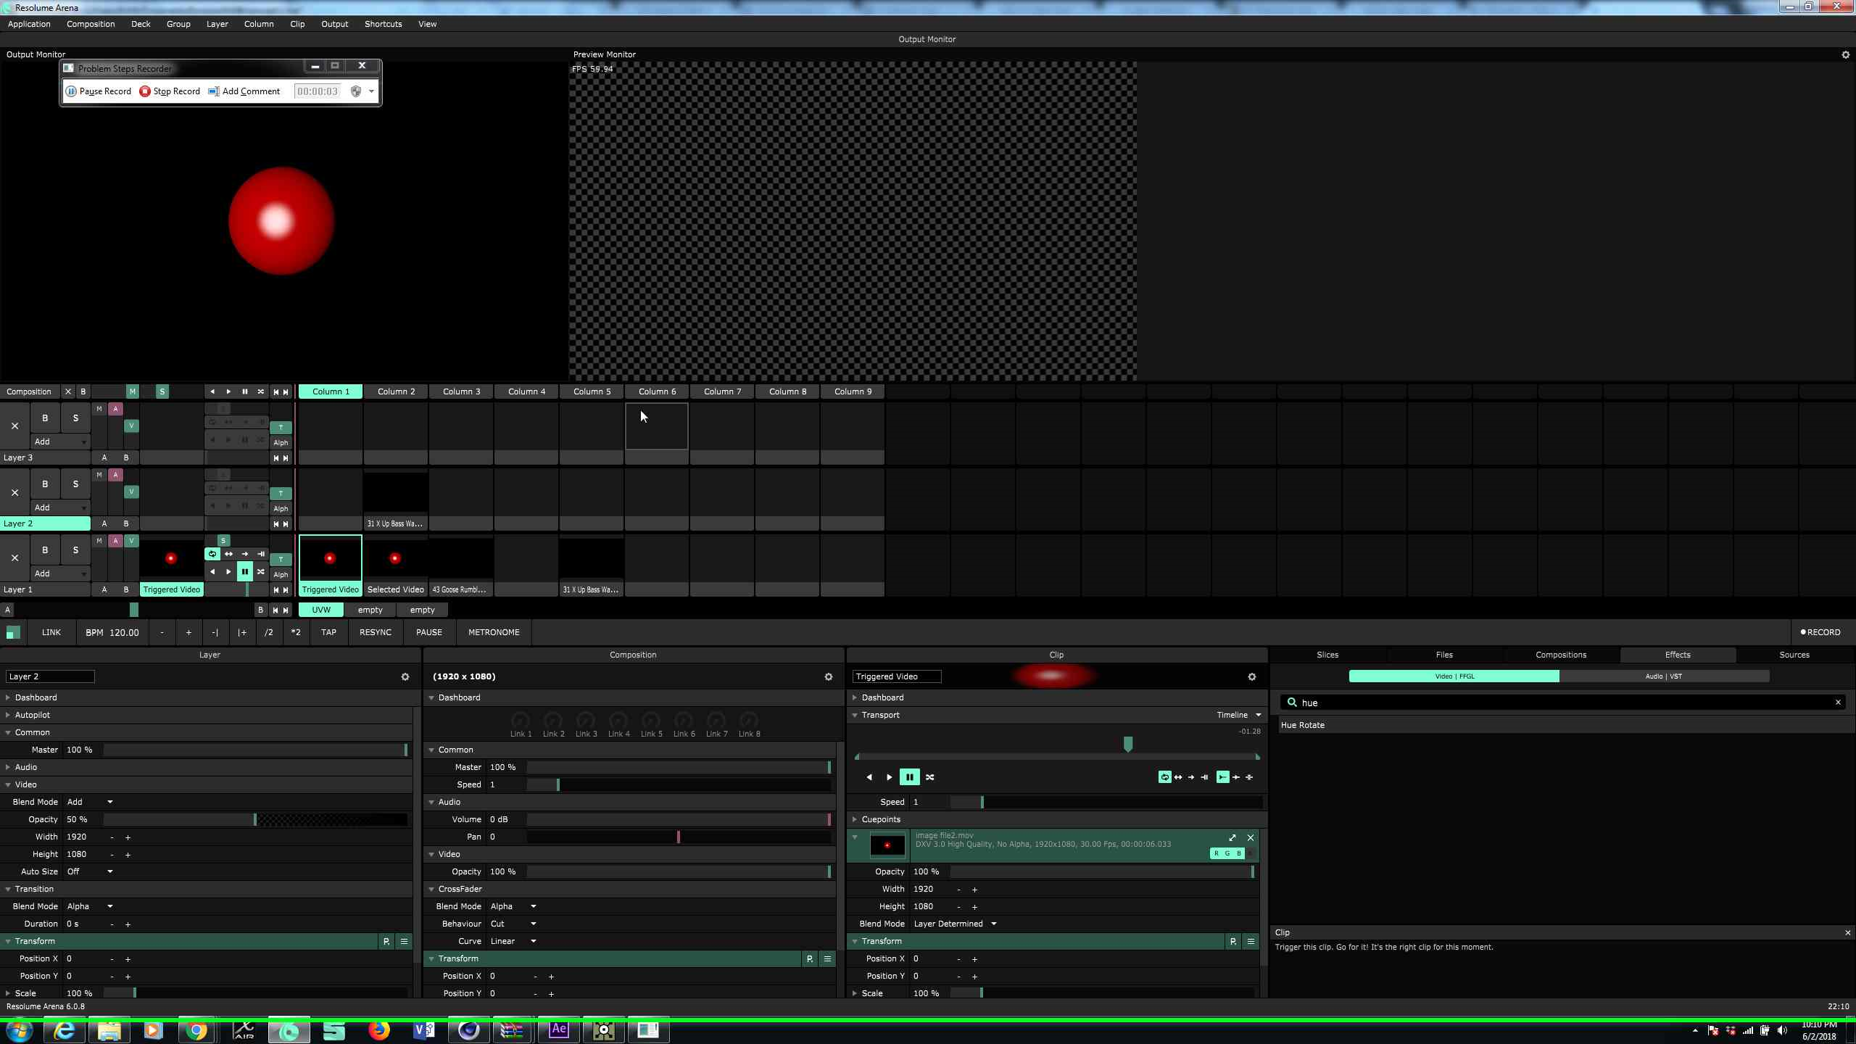Click the Layer 2 Opacity slider

255,819
